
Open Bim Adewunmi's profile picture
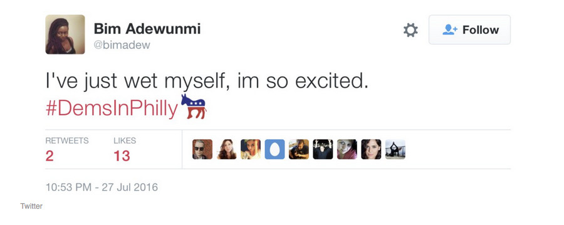coord(65,34)
